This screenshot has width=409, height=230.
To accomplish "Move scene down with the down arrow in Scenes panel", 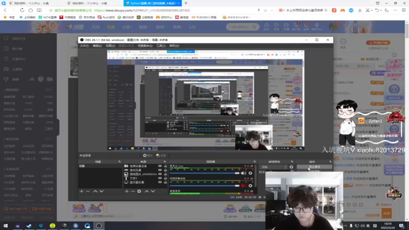I will (101, 191).
